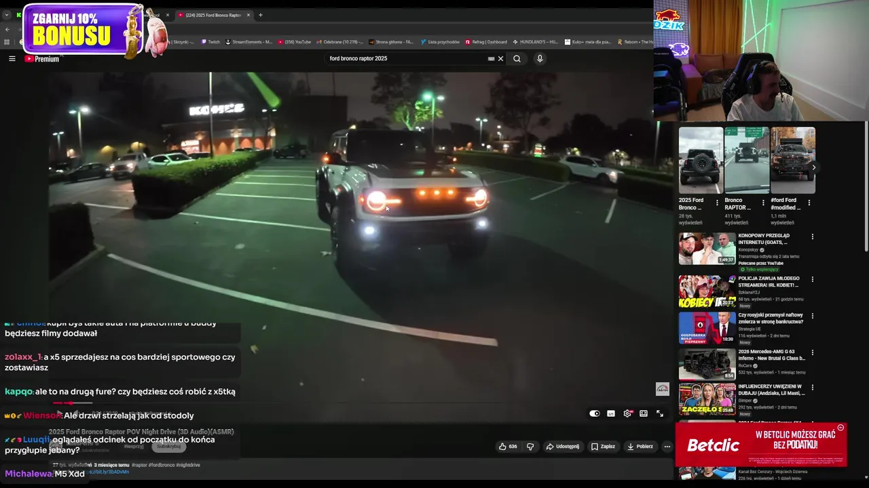Screen dimensions: 869x488
Task: Open options for 'Czy rosyjski przemysł naftowy' video
Action: (812, 316)
